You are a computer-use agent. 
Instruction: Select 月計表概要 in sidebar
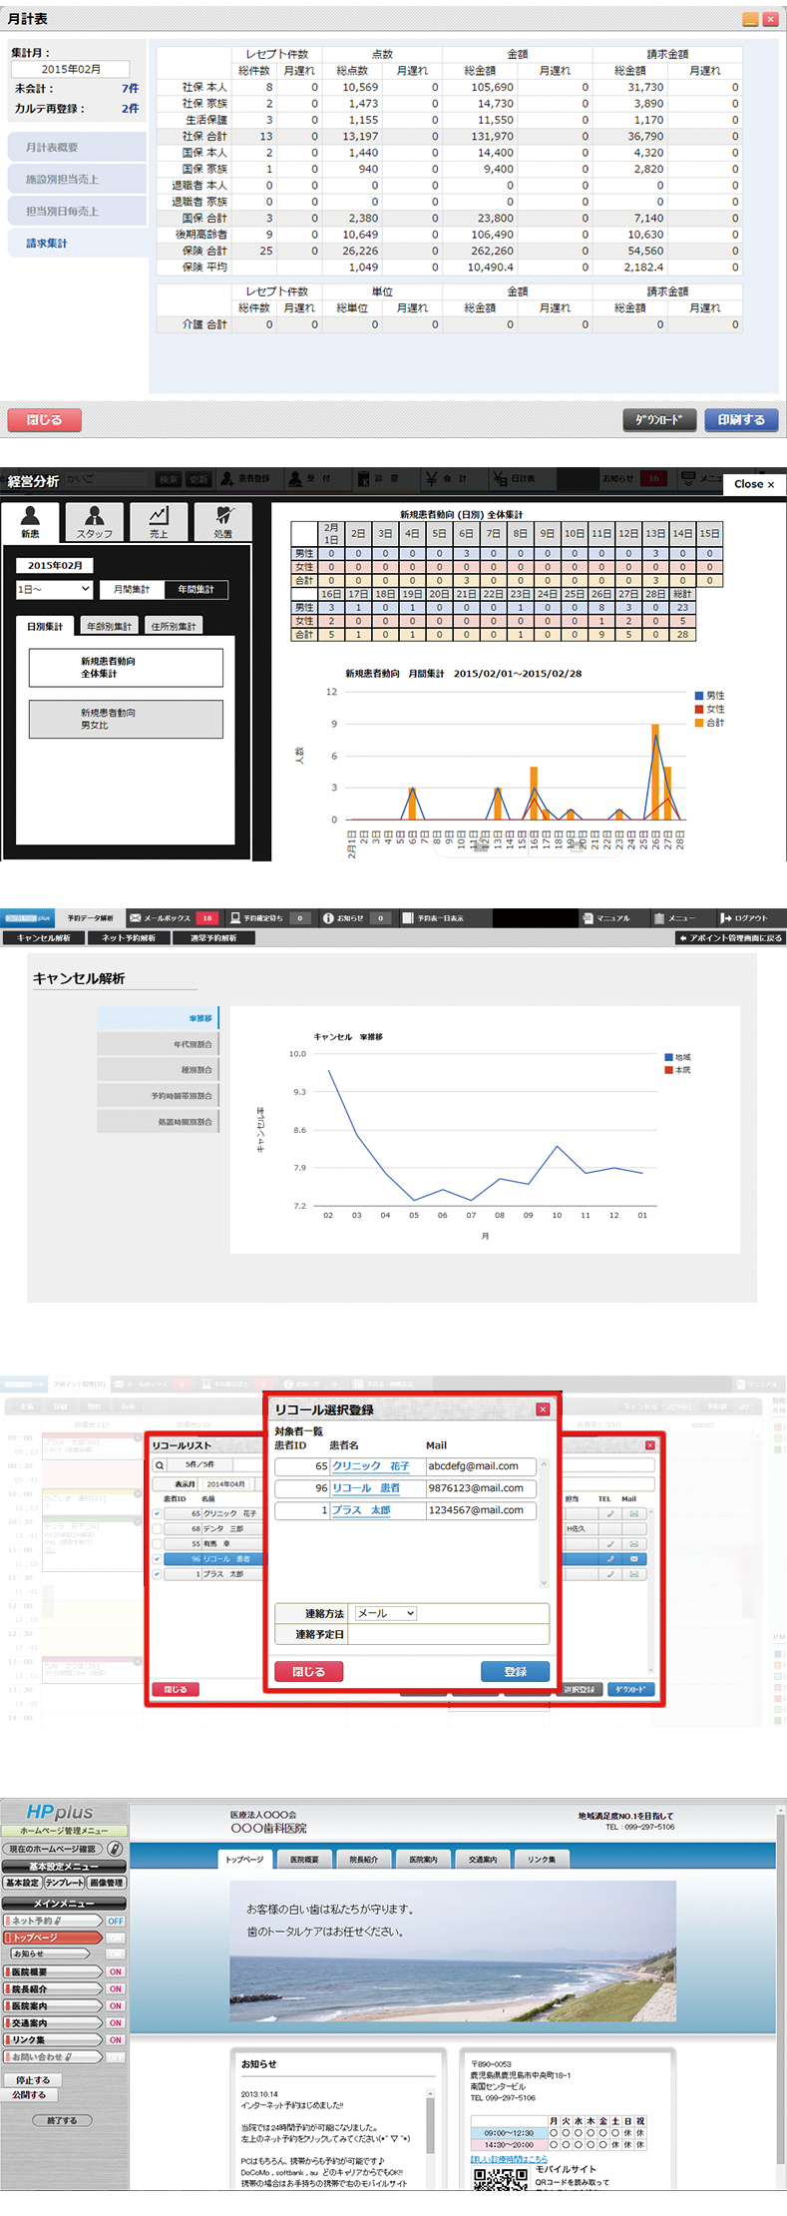coord(78,147)
